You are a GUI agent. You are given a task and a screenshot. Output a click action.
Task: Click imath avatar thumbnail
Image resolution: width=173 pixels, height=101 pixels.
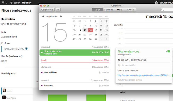(4, 90)
